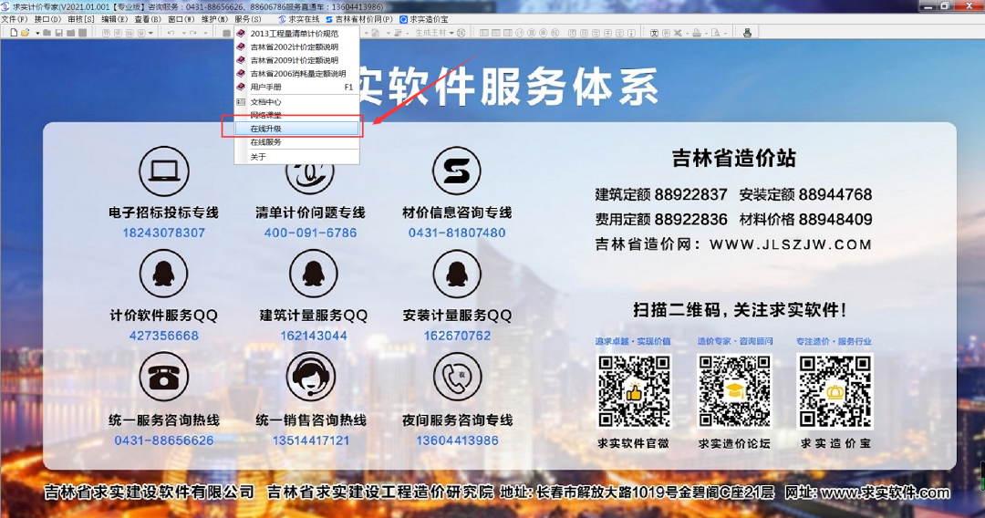Screen dimensions: 985x518
Task: Open the 审核[S] menu
Action: pos(81,19)
